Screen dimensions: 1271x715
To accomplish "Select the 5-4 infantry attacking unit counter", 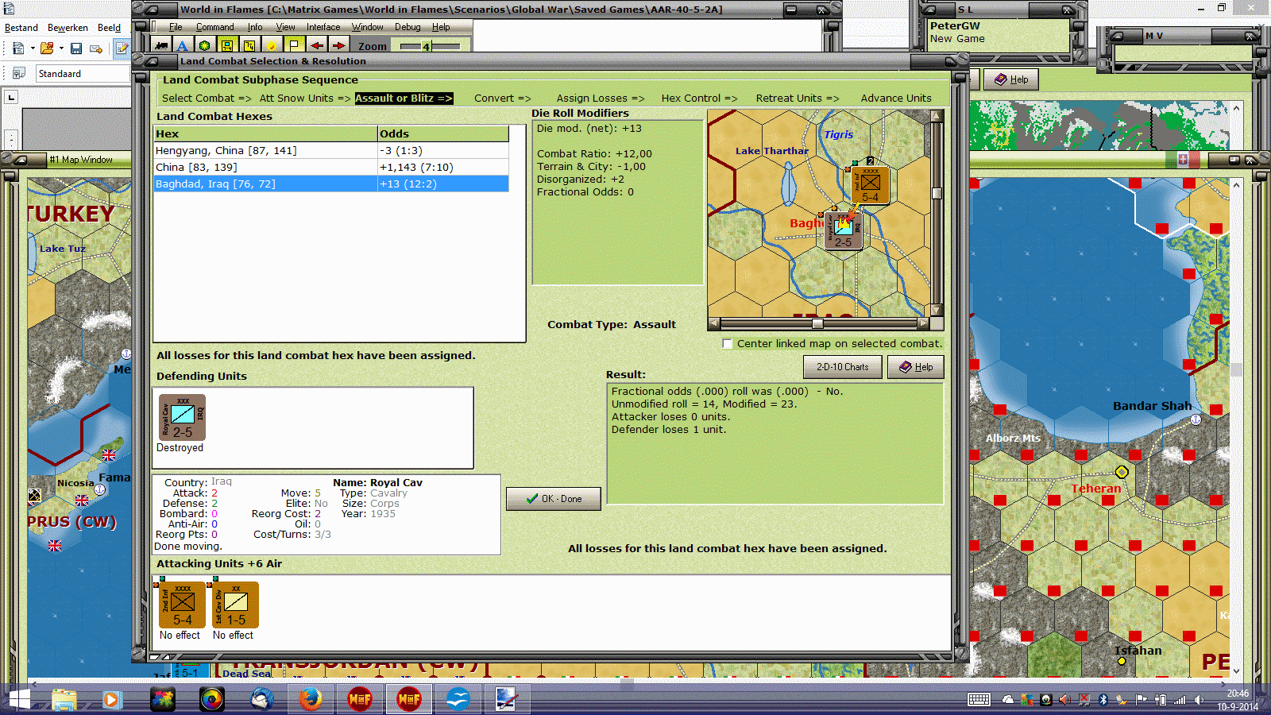I will pyautogui.click(x=183, y=605).
